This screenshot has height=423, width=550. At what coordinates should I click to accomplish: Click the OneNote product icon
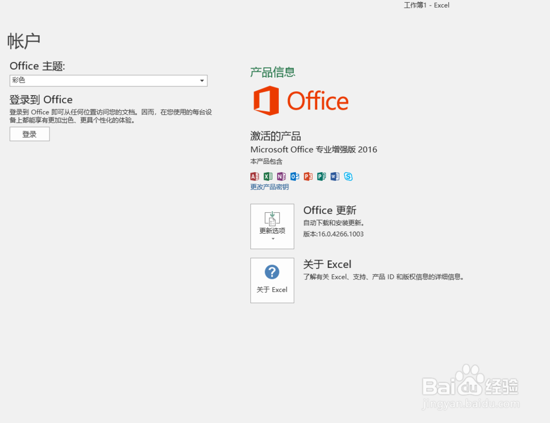281,177
